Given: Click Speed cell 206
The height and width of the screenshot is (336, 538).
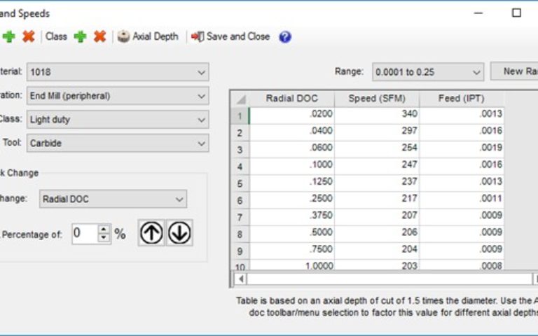Looking at the screenshot, I should pyautogui.click(x=377, y=234).
